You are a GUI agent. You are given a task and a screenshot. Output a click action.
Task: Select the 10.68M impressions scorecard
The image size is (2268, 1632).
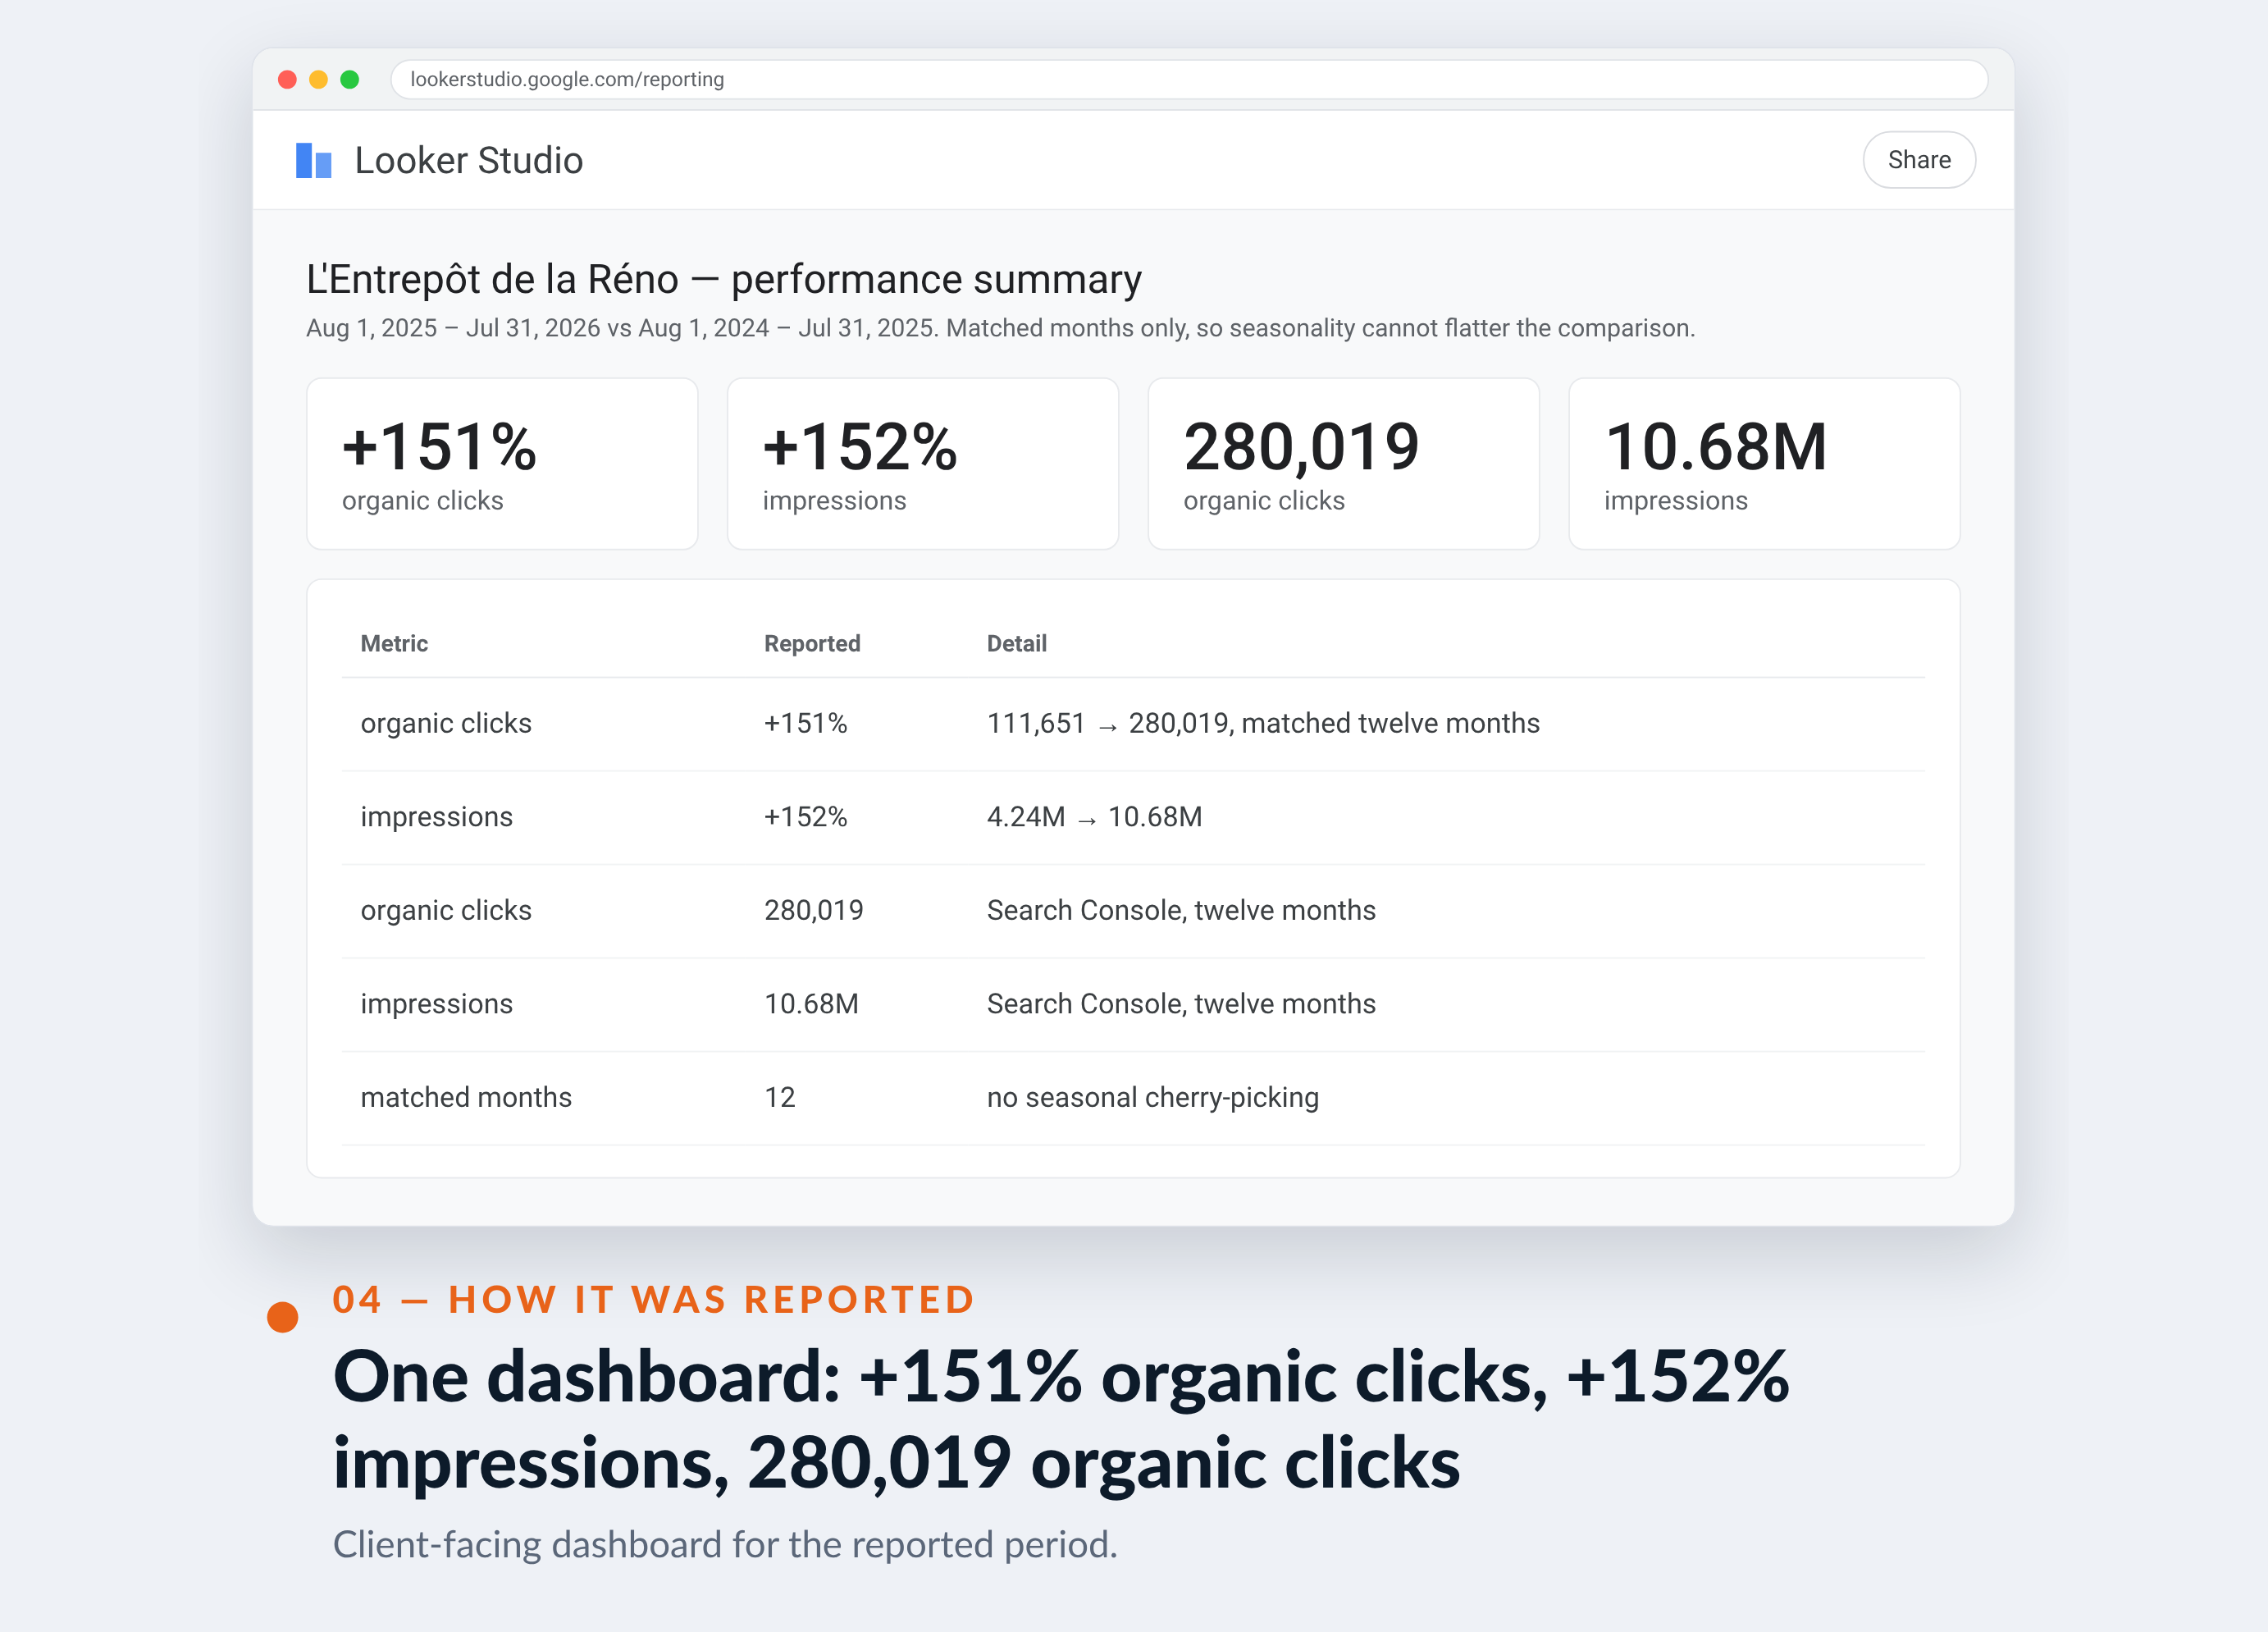coord(1764,464)
